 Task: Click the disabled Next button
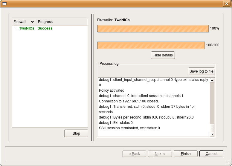[160, 154]
